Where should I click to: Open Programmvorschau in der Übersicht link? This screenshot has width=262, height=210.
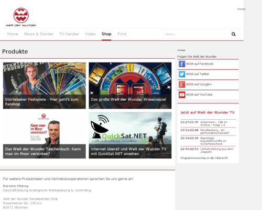tap(204, 158)
